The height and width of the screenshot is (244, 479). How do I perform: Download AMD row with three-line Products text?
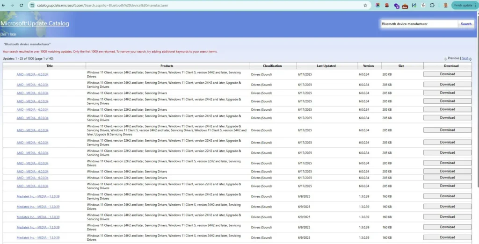(447, 130)
